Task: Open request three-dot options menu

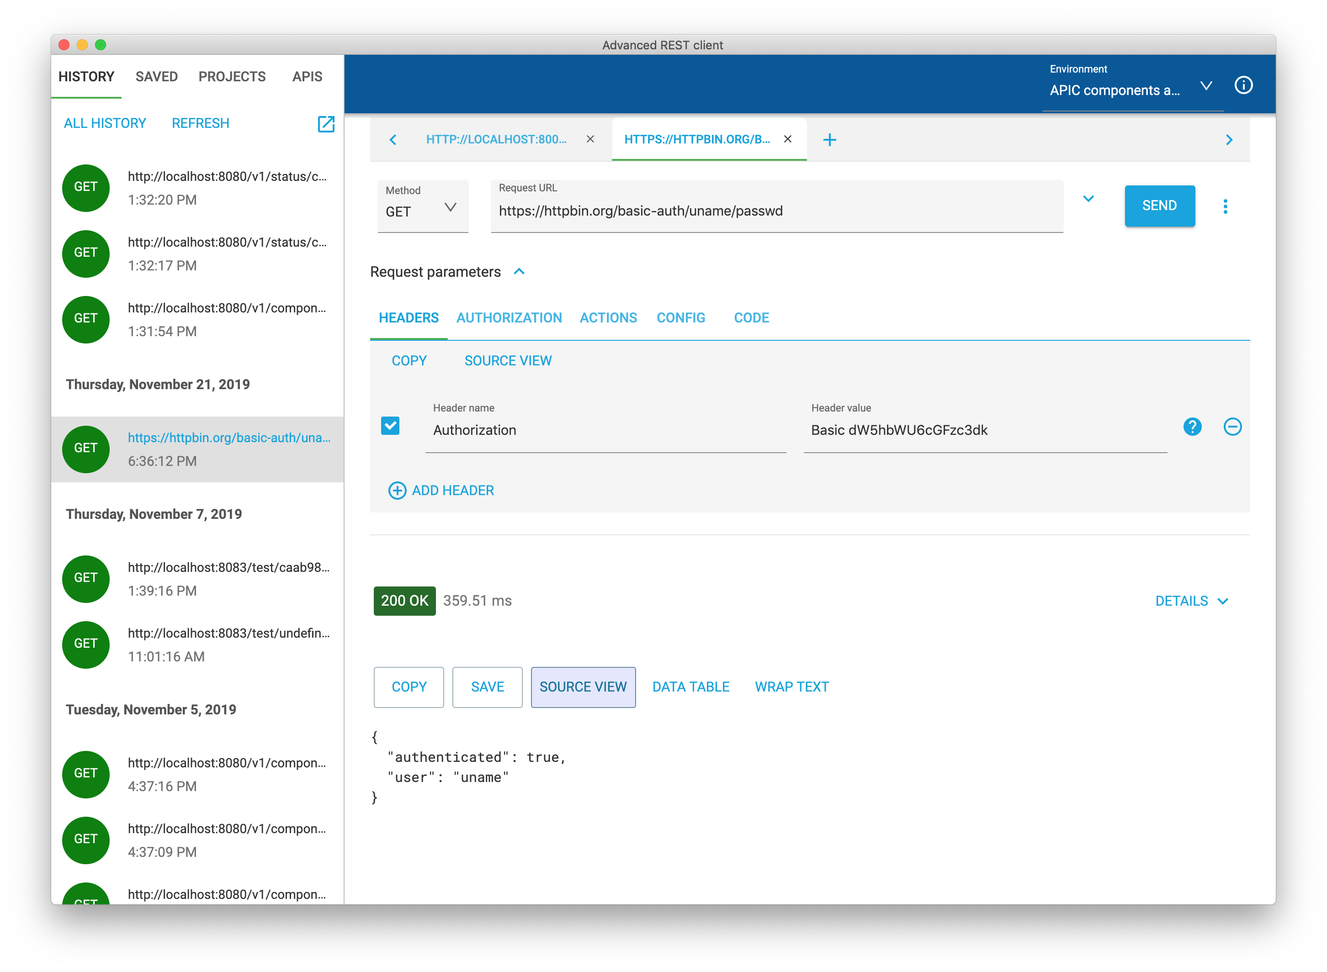Action: (1225, 206)
